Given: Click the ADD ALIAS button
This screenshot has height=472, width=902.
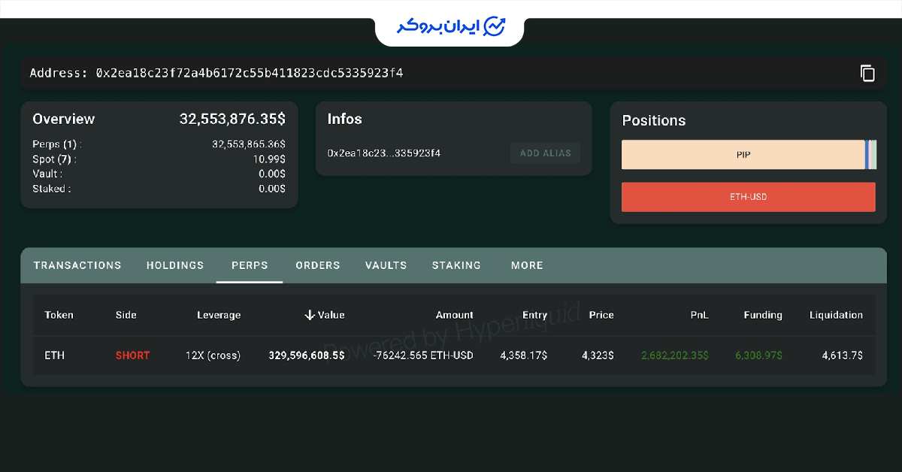Looking at the screenshot, I should [x=545, y=153].
